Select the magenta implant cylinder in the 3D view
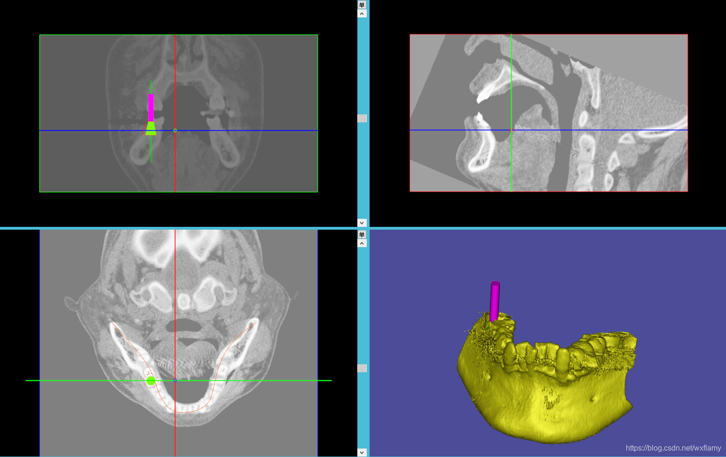The width and height of the screenshot is (726, 457). tap(495, 301)
